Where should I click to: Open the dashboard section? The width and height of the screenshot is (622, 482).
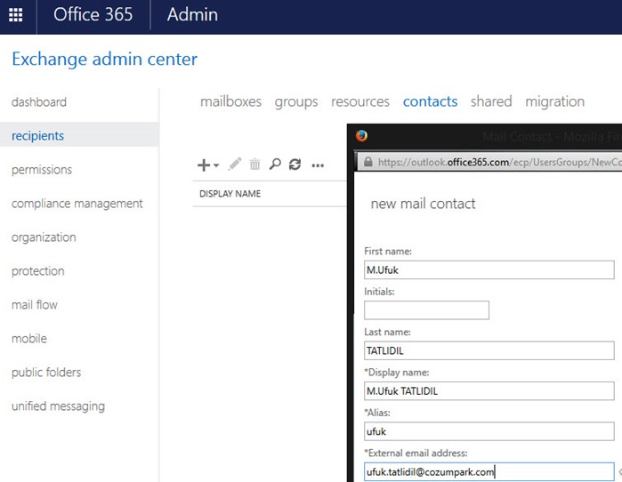[39, 102]
